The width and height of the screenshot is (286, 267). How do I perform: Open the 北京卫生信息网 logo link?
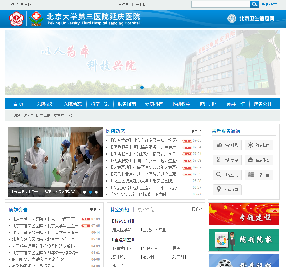[x=251, y=19]
